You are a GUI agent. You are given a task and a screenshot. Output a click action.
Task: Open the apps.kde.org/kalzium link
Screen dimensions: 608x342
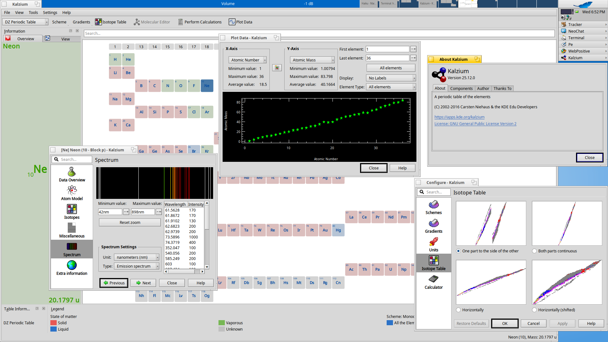point(459,117)
